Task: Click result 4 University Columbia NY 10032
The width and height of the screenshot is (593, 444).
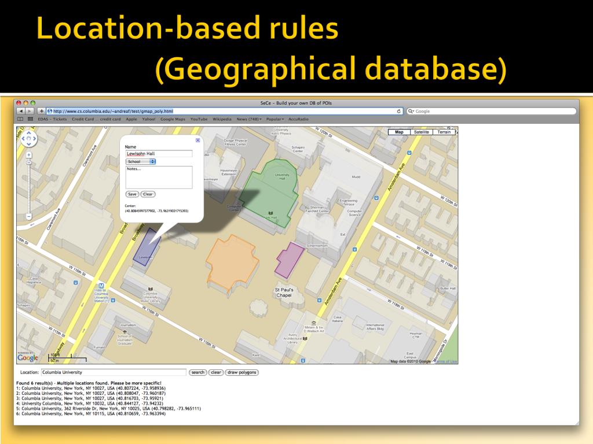Action: coord(90,404)
